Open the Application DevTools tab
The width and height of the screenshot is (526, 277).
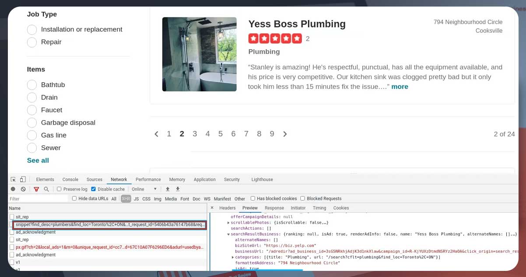[205, 180]
